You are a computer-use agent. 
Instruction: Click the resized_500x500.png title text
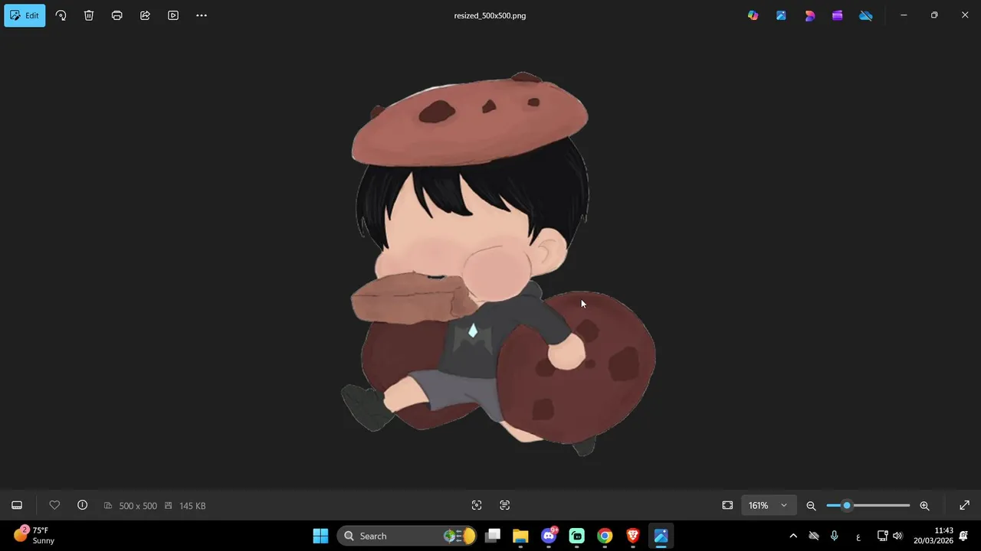(x=490, y=15)
